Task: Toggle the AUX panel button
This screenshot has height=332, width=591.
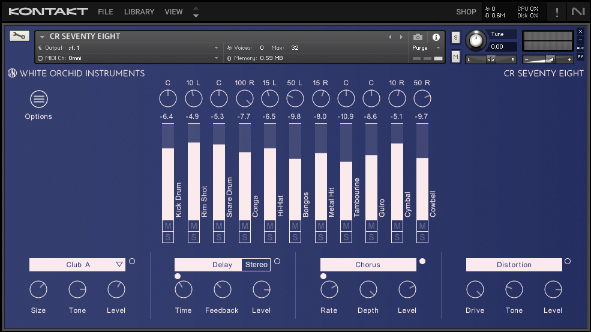Action: pos(580,48)
